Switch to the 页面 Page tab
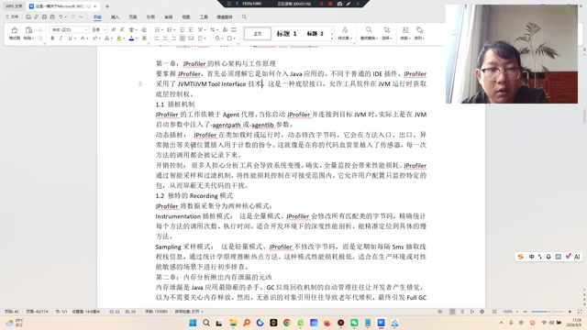587x330 pixels. 133,17
